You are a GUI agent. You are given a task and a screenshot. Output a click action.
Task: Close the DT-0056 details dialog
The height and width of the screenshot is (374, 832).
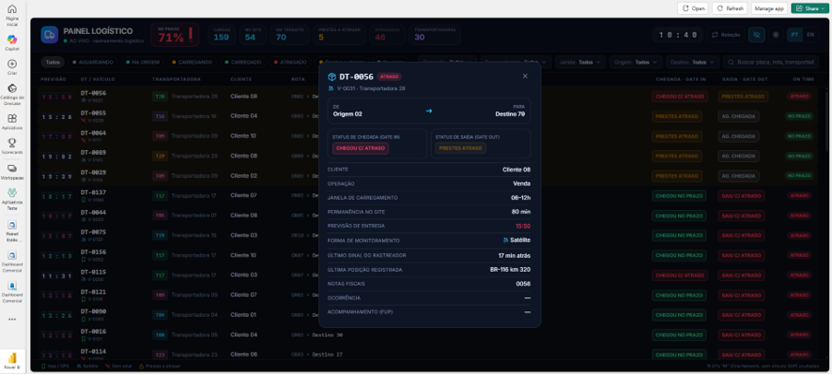(x=525, y=76)
